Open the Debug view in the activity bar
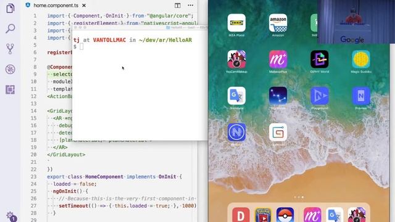 [10, 69]
